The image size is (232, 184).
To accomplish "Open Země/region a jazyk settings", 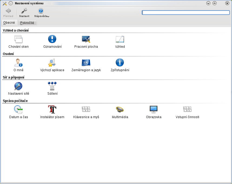I will pos(86,63).
